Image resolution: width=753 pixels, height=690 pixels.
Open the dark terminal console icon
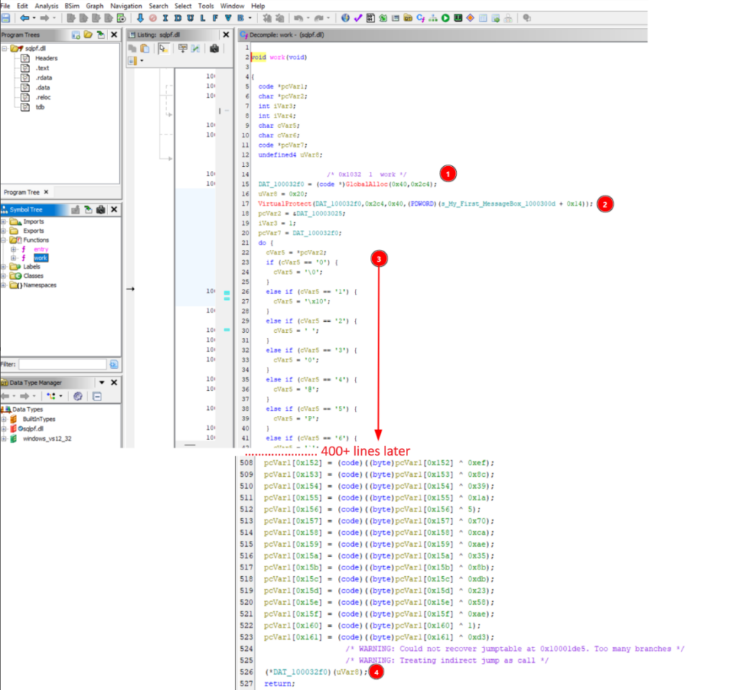458,18
